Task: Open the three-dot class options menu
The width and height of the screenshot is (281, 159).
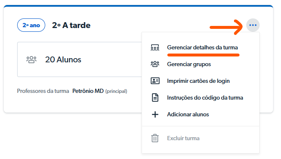Action: tap(253, 25)
